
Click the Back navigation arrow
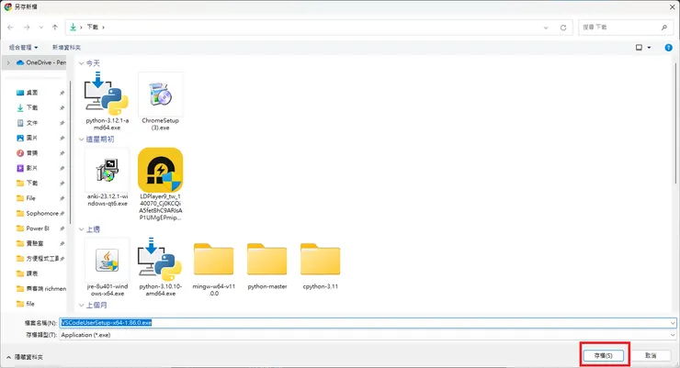click(10, 28)
